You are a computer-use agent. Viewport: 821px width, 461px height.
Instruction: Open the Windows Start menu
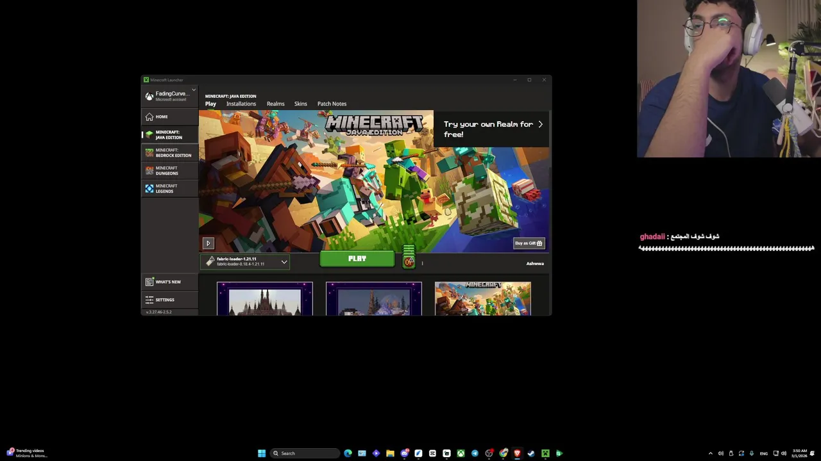(x=262, y=453)
